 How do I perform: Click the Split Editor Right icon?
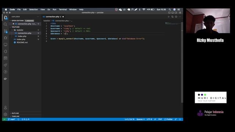176,17
